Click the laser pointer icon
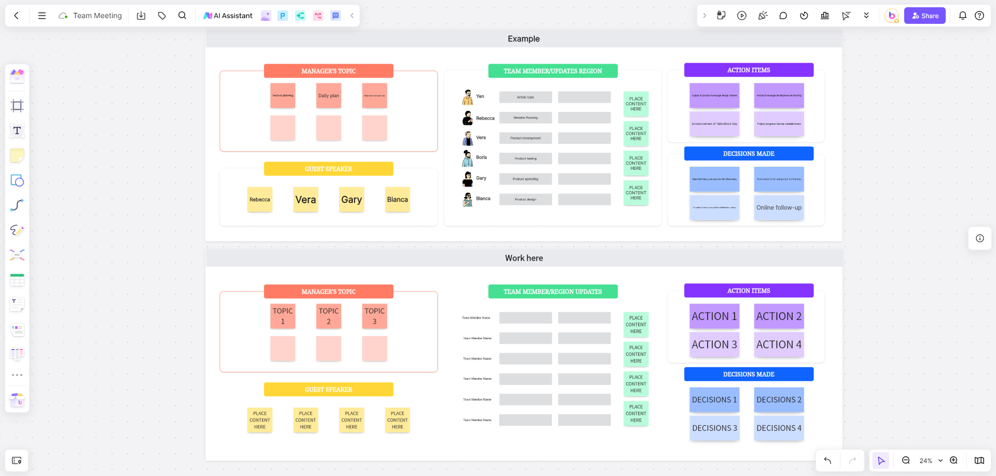Image resolution: width=996 pixels, height=476 pixels. tap(846, 16)
